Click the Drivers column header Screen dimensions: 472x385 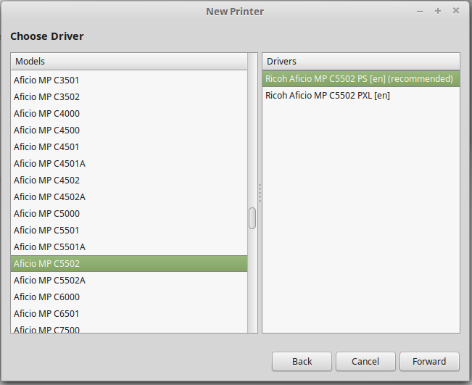[x=361, y=62]
